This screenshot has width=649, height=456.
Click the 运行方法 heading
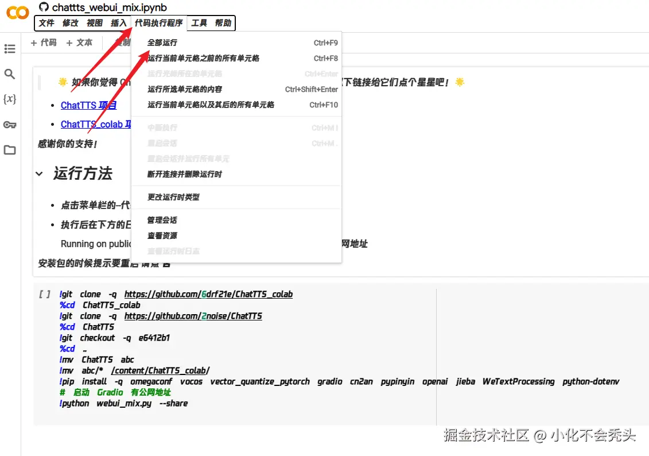tap(83, 173)
